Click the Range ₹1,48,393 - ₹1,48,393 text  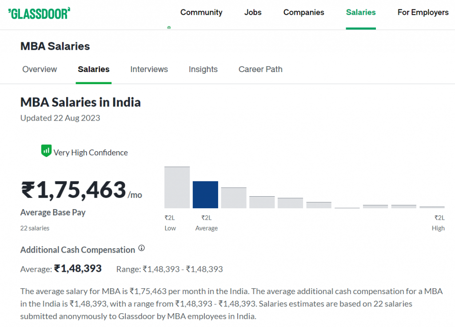coord(169,269)
